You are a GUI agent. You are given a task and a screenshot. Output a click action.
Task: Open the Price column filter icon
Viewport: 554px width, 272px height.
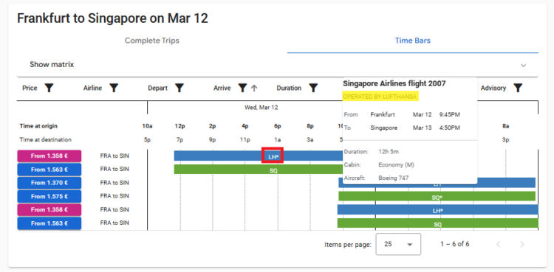click(x=49, y=88)
